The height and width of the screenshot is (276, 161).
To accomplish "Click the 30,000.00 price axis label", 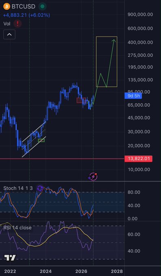I will click(x=139, y=132).
